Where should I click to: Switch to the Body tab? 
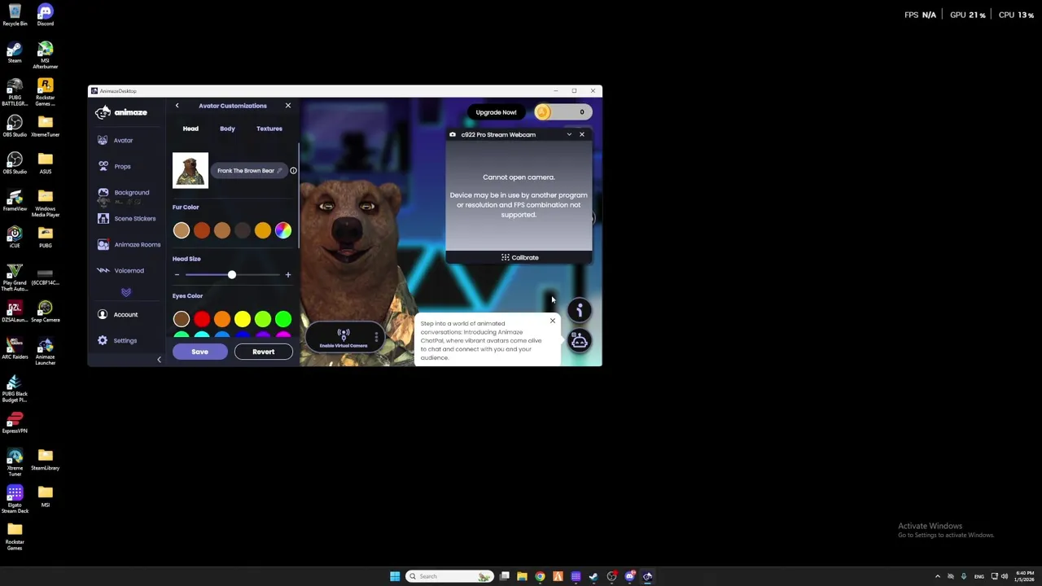click(227, 129)
